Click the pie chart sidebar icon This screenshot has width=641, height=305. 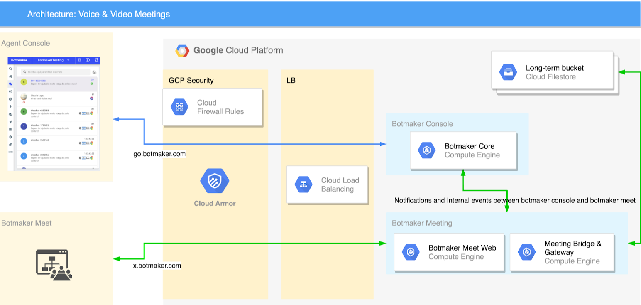point(10,99)
